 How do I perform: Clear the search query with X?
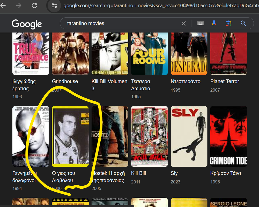(184, 23)
